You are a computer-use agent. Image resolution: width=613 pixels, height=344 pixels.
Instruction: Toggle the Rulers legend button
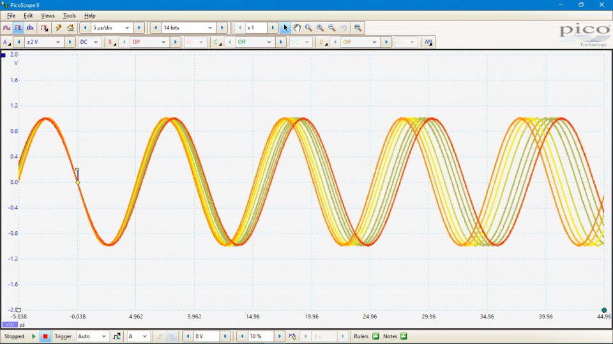click(x=375, y=336)
